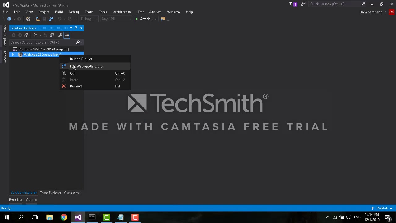
Task: Open the Architecture menu
Action: click(x=122, y=12)
